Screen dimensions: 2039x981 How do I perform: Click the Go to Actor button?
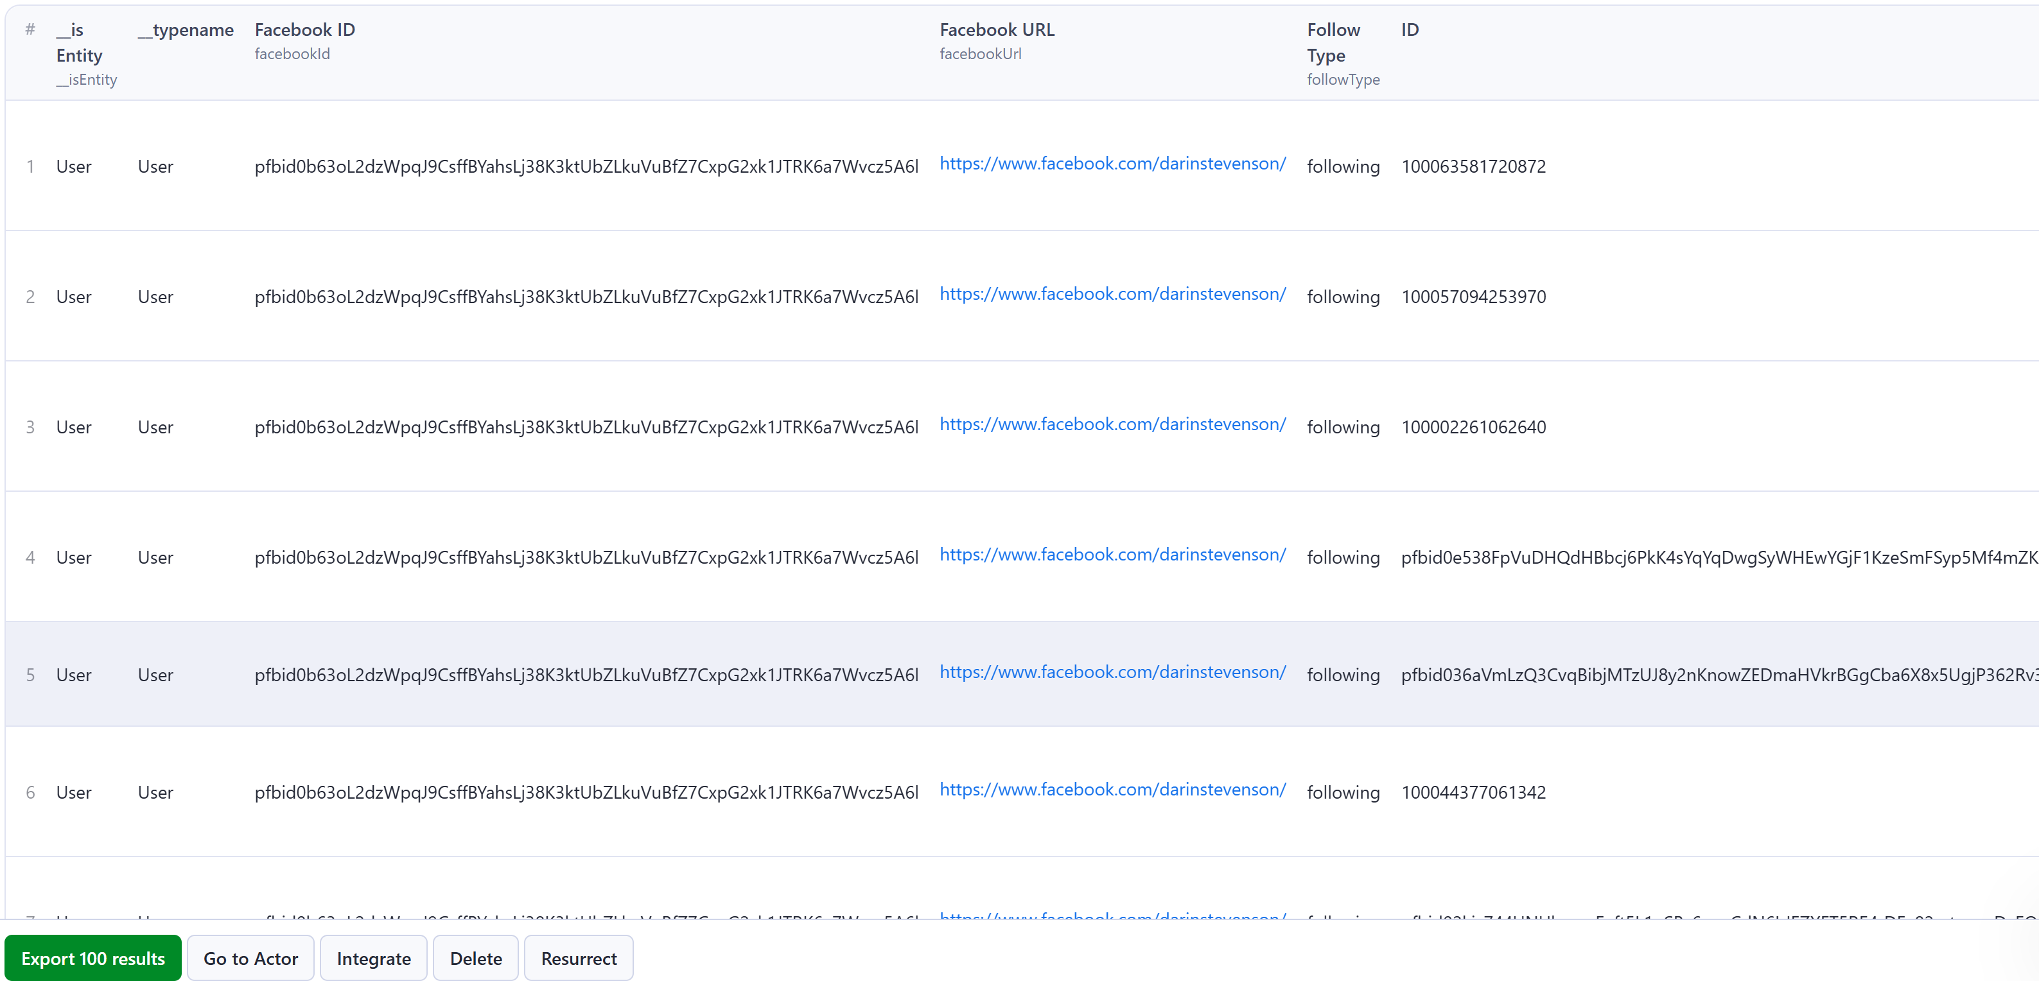[250, 958]
